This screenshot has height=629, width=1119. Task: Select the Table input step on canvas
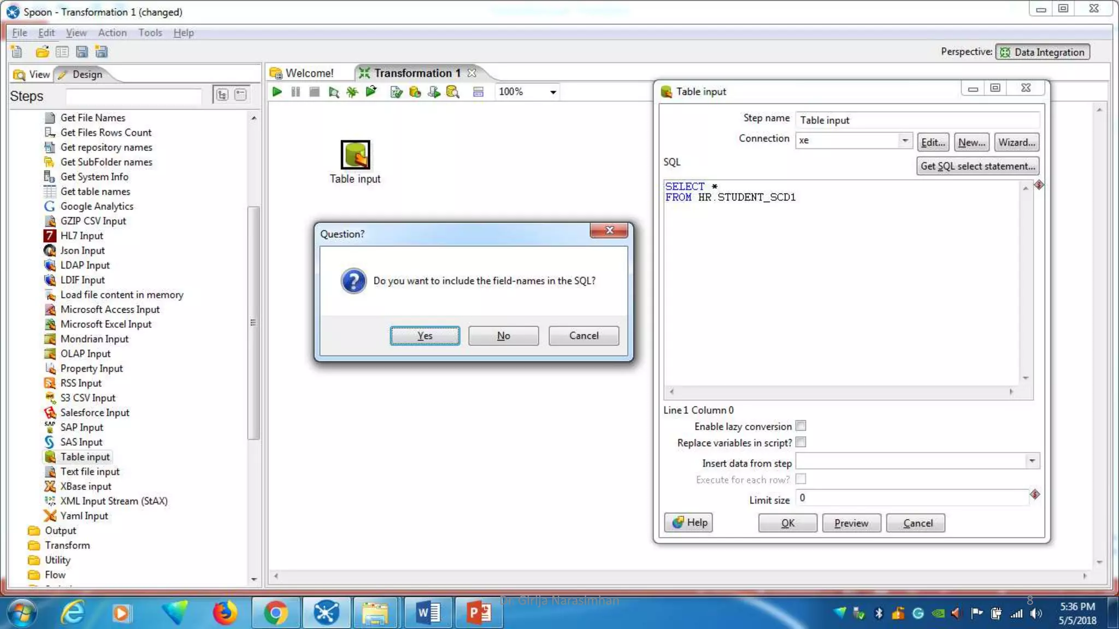tap(355, 155)
